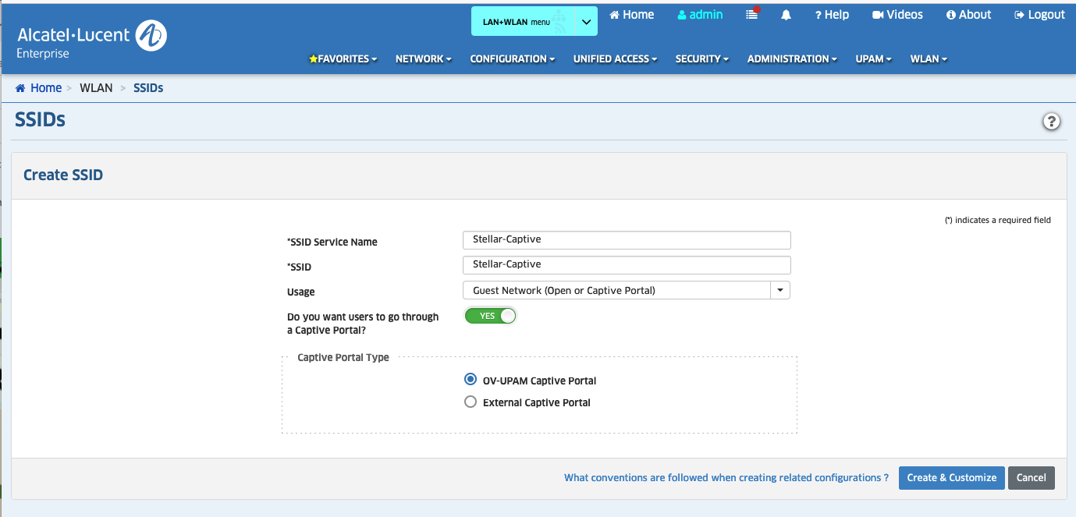This screenshot has height=517, width=1076.
Task: Open the notifications bell icon
Action: (786, 16)
